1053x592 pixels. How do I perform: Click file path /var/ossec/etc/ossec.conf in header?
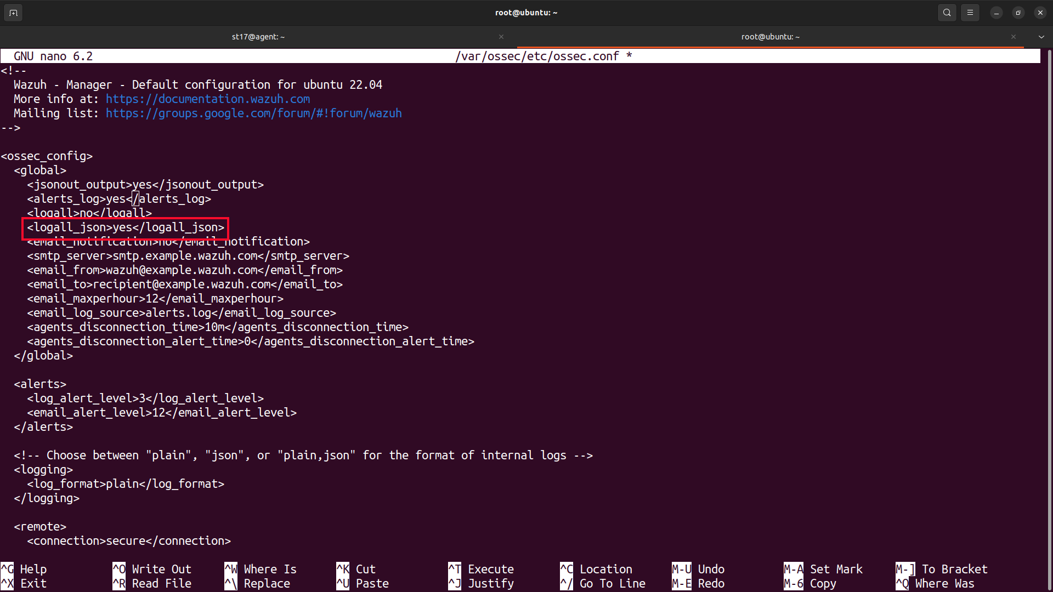[537, 56]
